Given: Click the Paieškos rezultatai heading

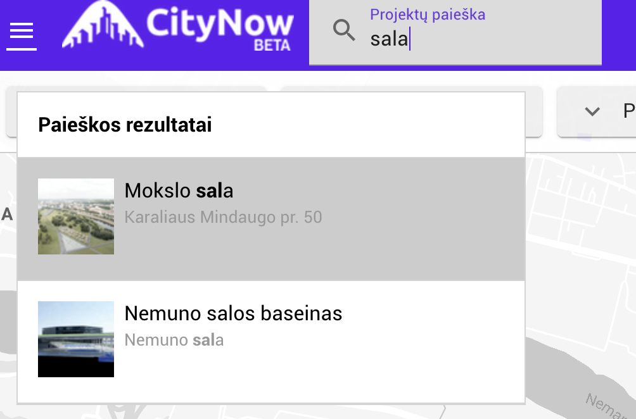Looking at the screenshot, I should point(125,125).
